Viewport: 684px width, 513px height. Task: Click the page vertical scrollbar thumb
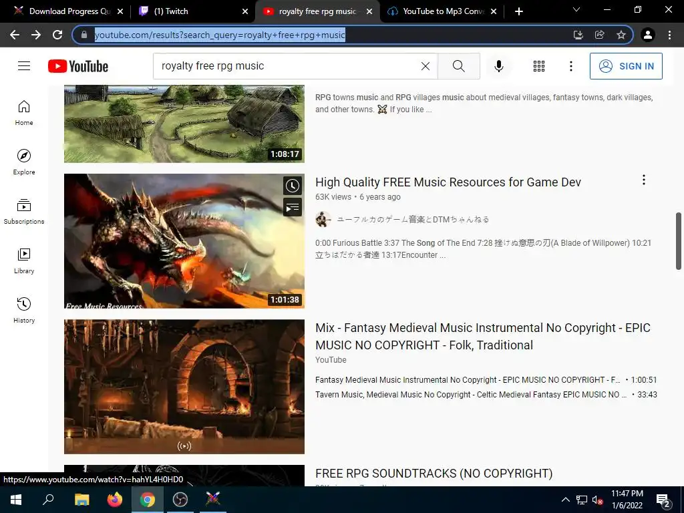point(679,240)
